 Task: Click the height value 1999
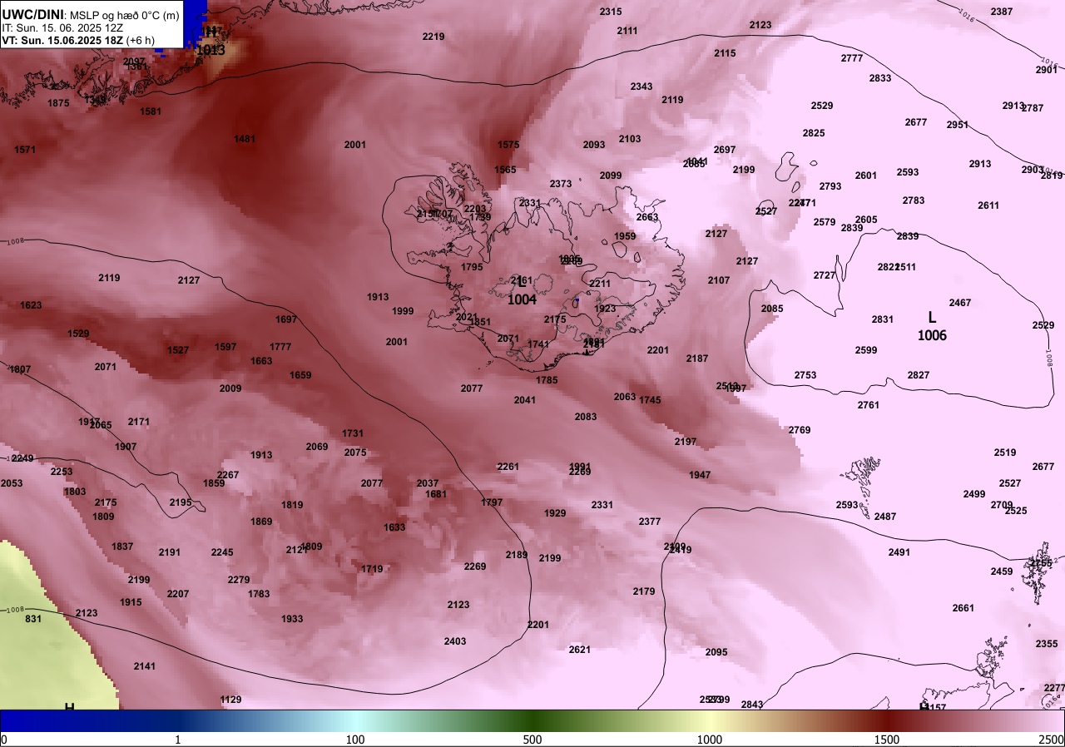403,311
